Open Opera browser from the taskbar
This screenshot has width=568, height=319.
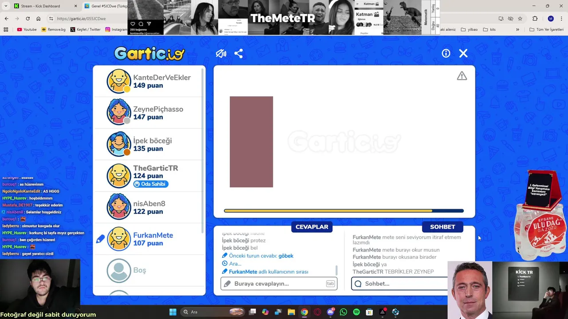(317, 312)
